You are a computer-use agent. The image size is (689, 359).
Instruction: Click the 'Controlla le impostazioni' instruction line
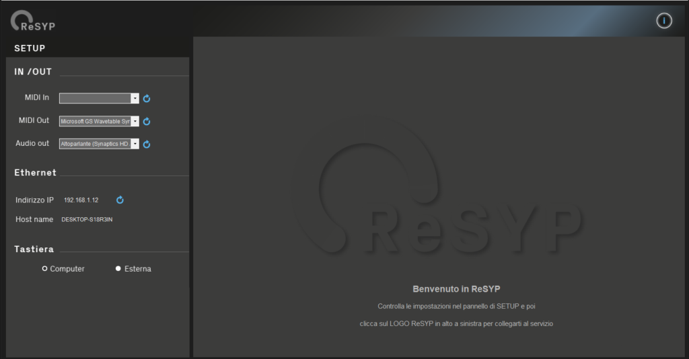coord(456,307)
